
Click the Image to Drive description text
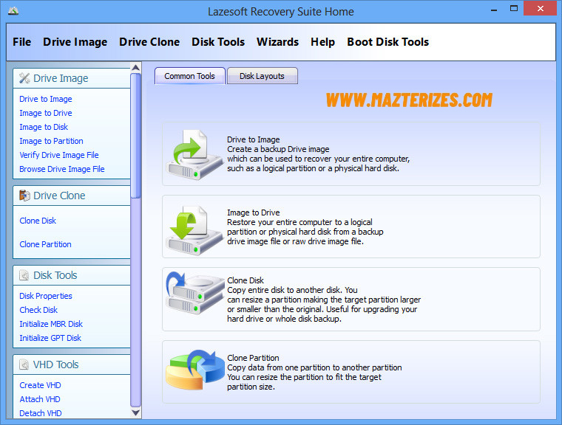pos(305,227)
